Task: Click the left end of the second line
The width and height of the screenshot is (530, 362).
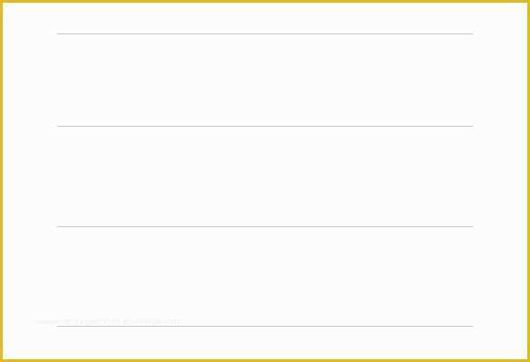Action: [59, 126]
